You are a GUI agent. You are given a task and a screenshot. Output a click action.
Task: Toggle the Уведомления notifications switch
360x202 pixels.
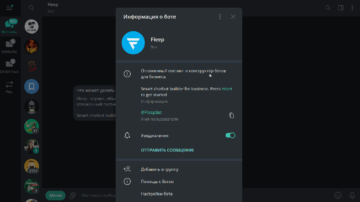(x=230, y=135)
